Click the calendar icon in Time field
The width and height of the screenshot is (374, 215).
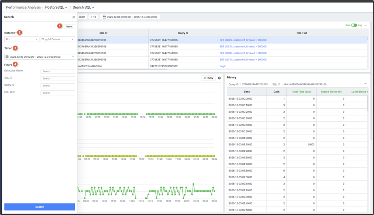pos(7,57)
